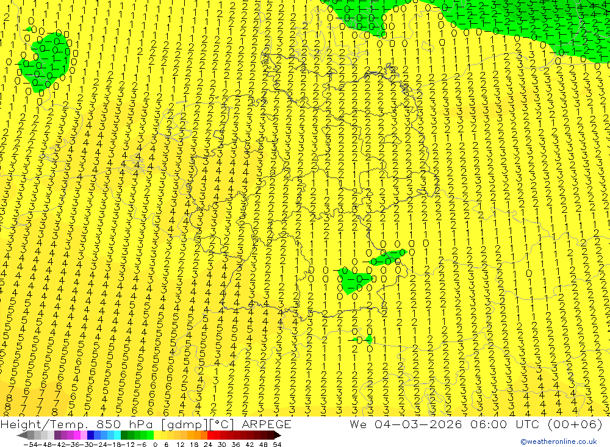This screenshot has height=447, width=610.
Task: Click the right dark-brown arrow end of color scale
Action: click(278, 435)
